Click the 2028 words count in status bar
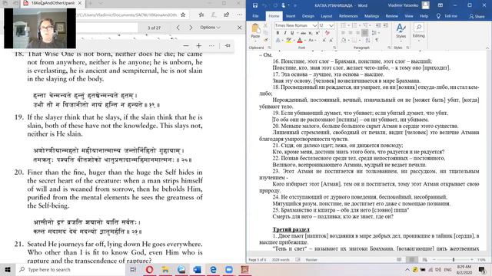Image resolution: width=492 pixels, height=276 pixels. point(281,260)
